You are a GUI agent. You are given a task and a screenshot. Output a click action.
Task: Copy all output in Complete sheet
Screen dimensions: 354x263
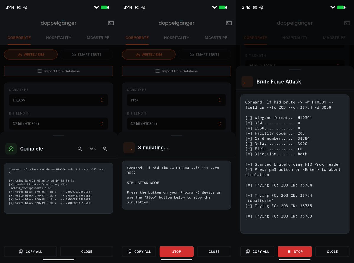tap(30, 251)
